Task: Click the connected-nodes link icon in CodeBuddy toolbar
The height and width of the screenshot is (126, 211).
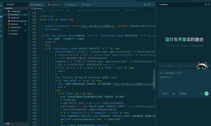Action: 175,66
